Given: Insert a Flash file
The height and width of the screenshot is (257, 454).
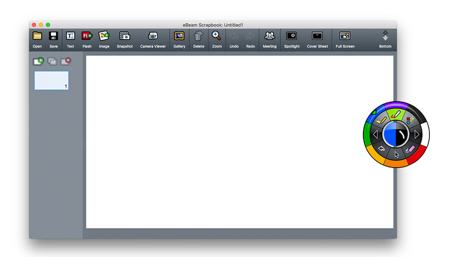Looking at the screenshot, I should click(x=87, y=36).
